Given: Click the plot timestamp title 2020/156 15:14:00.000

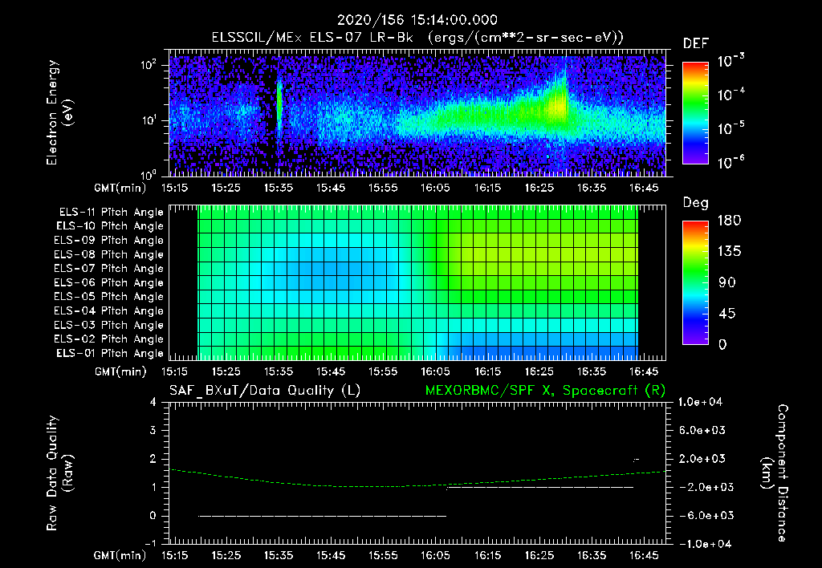Looking at the screenshot, I should pyautogui.click(x=417, y=20).
